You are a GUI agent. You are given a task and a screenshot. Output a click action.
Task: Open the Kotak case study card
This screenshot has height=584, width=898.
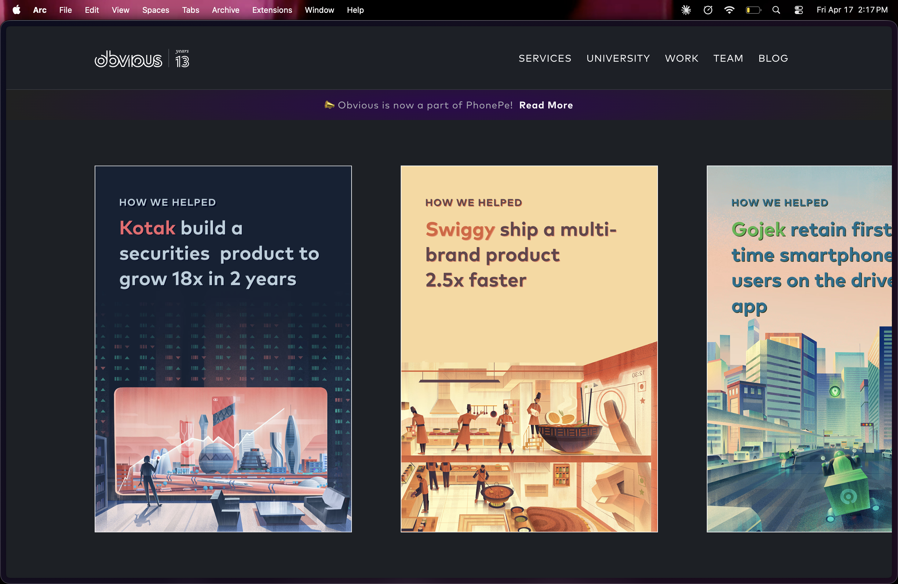point(223,349)
